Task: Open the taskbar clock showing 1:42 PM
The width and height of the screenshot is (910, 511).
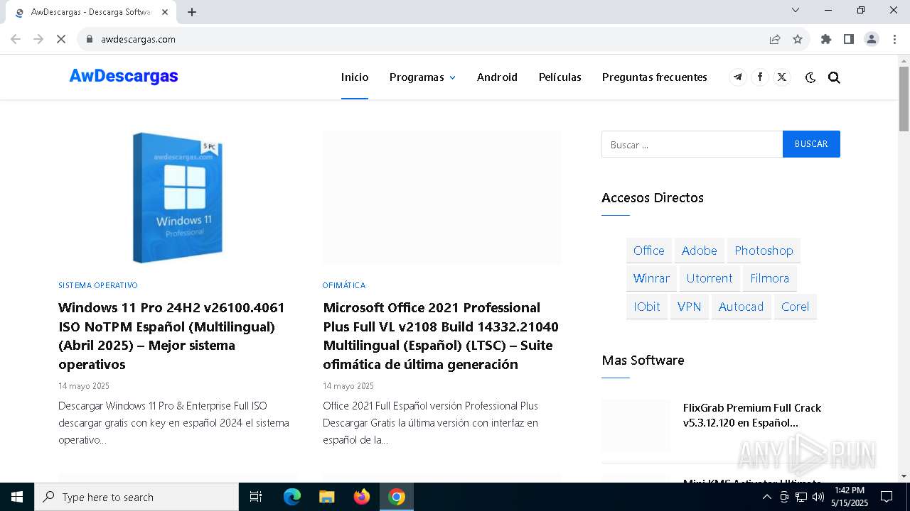Action: [x=850, y=497]
